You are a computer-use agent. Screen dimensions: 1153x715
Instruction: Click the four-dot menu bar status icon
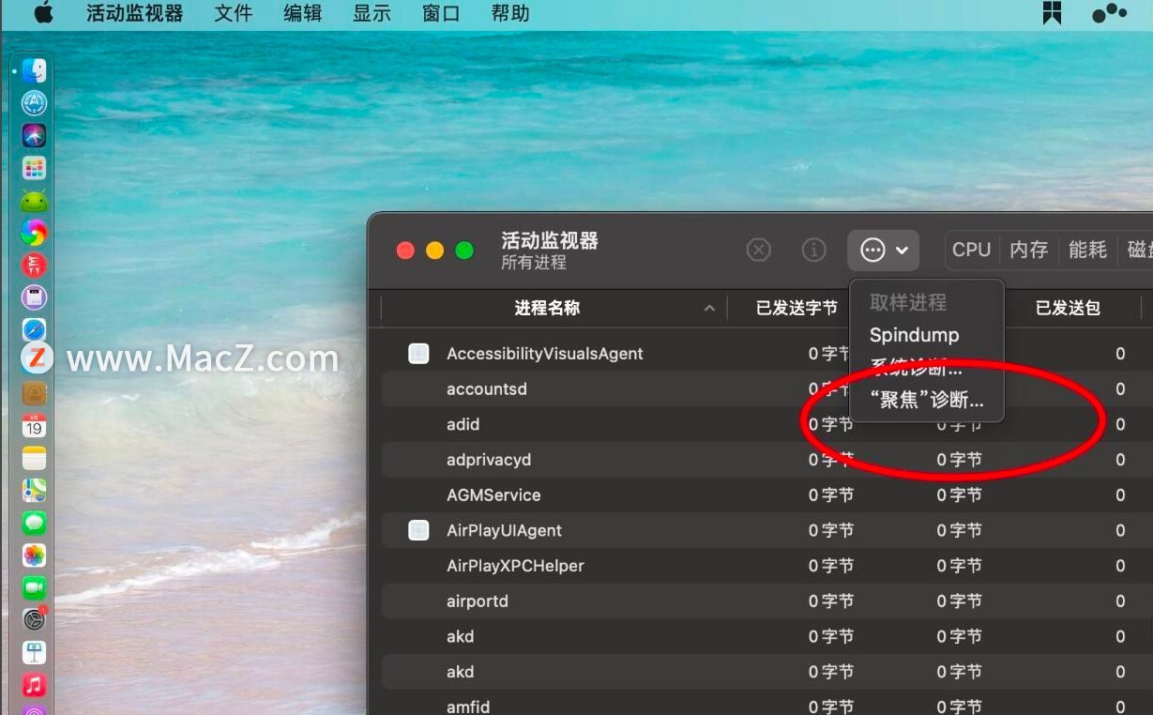[1110, 13]
